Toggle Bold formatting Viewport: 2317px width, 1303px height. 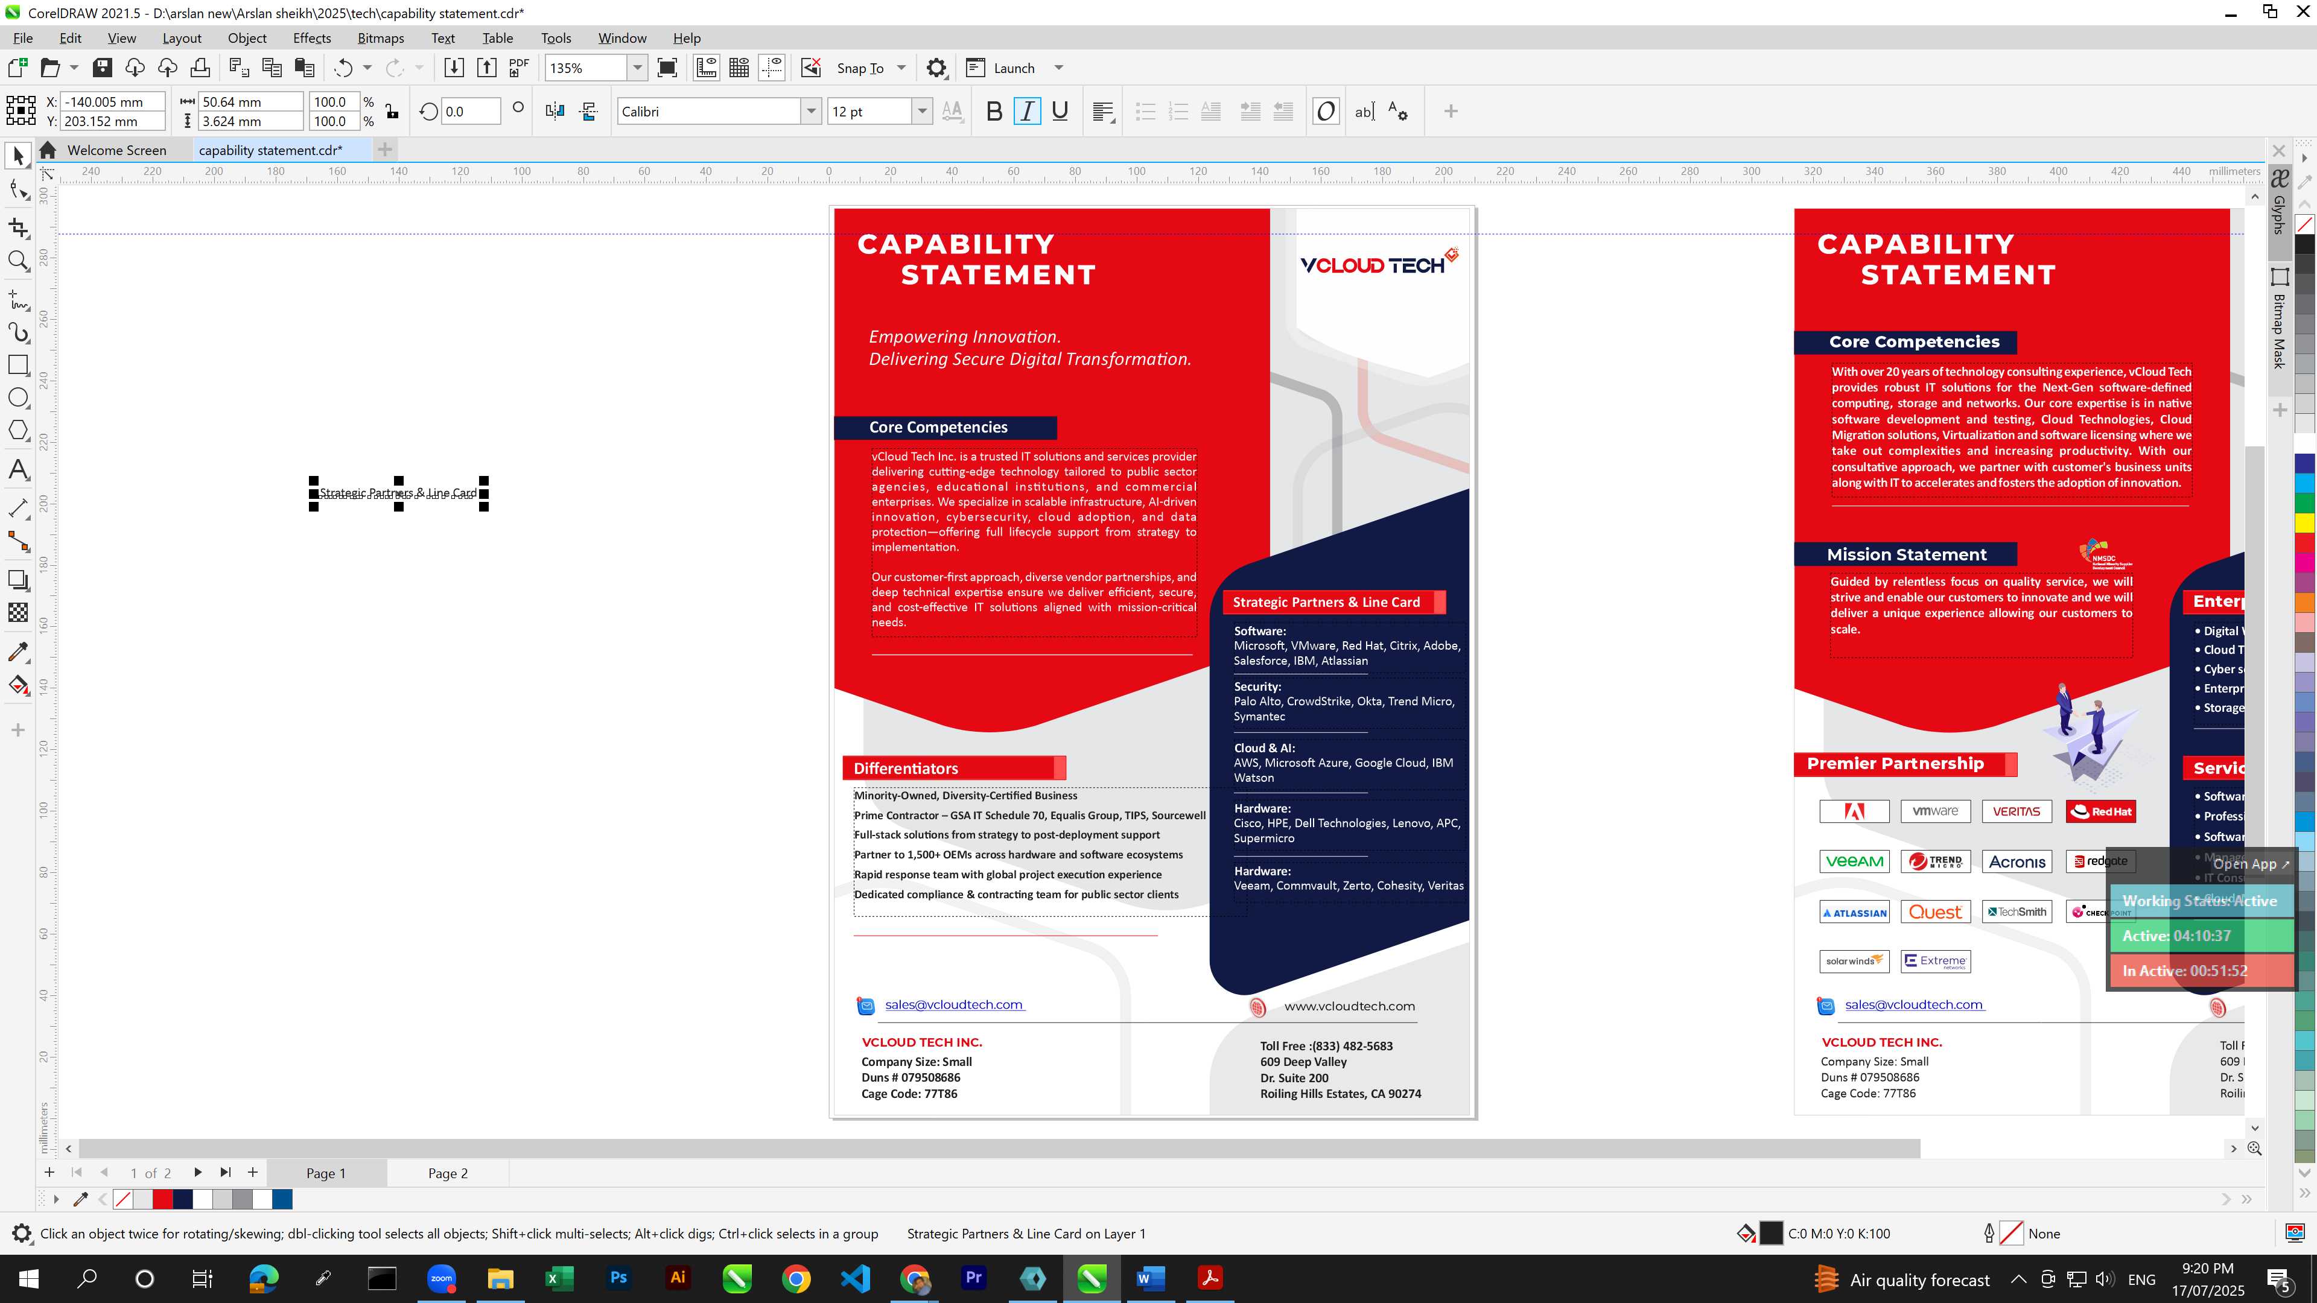994,112
